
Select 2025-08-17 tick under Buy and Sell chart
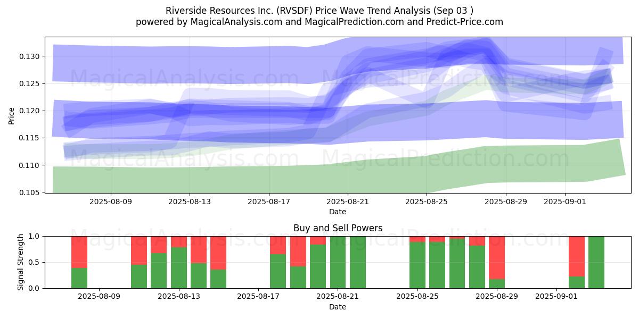click(258, 297)
